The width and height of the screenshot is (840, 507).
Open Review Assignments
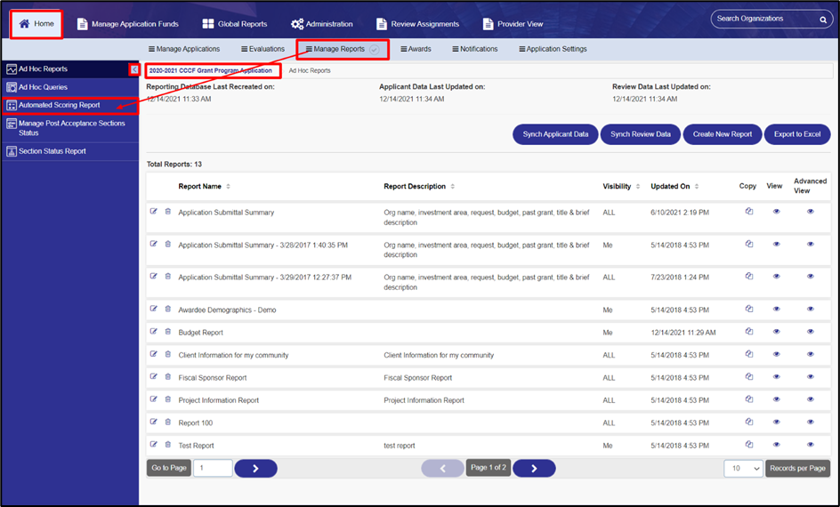tap(418, 24)
